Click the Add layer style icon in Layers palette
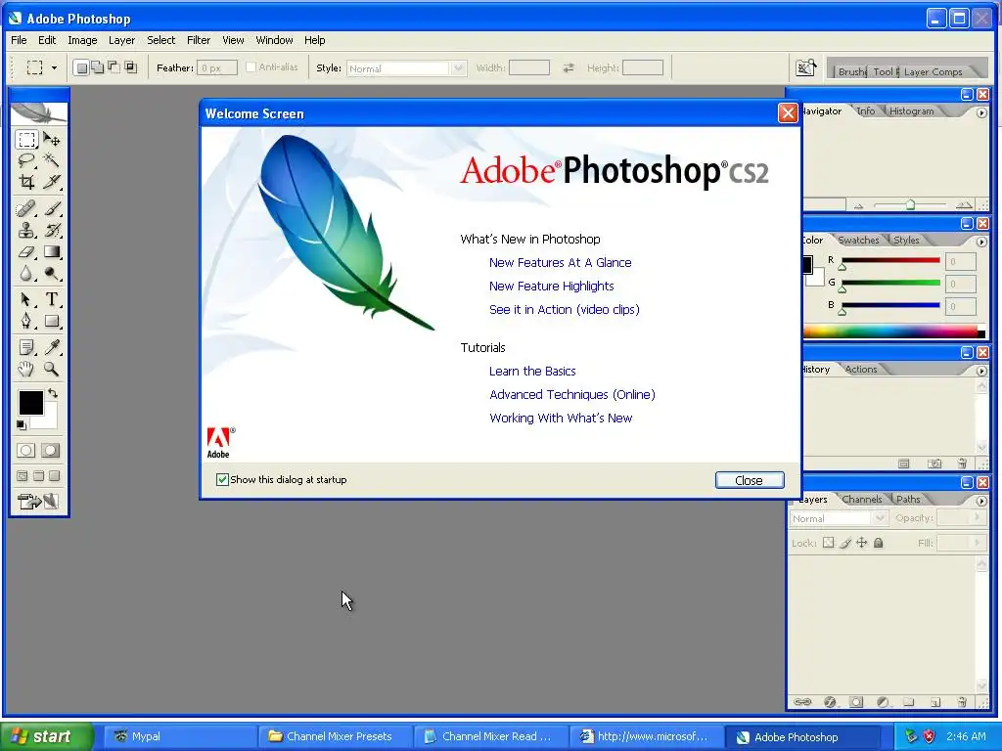1002x751 pixels. 830,702
